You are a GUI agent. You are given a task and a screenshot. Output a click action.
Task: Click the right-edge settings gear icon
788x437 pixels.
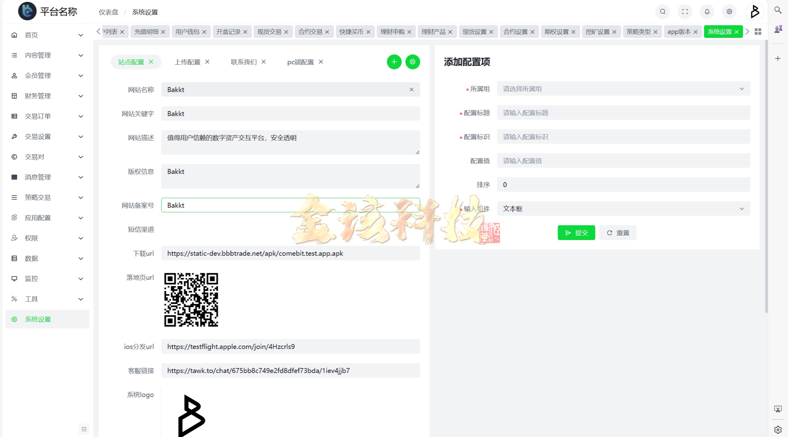(778, 430)
